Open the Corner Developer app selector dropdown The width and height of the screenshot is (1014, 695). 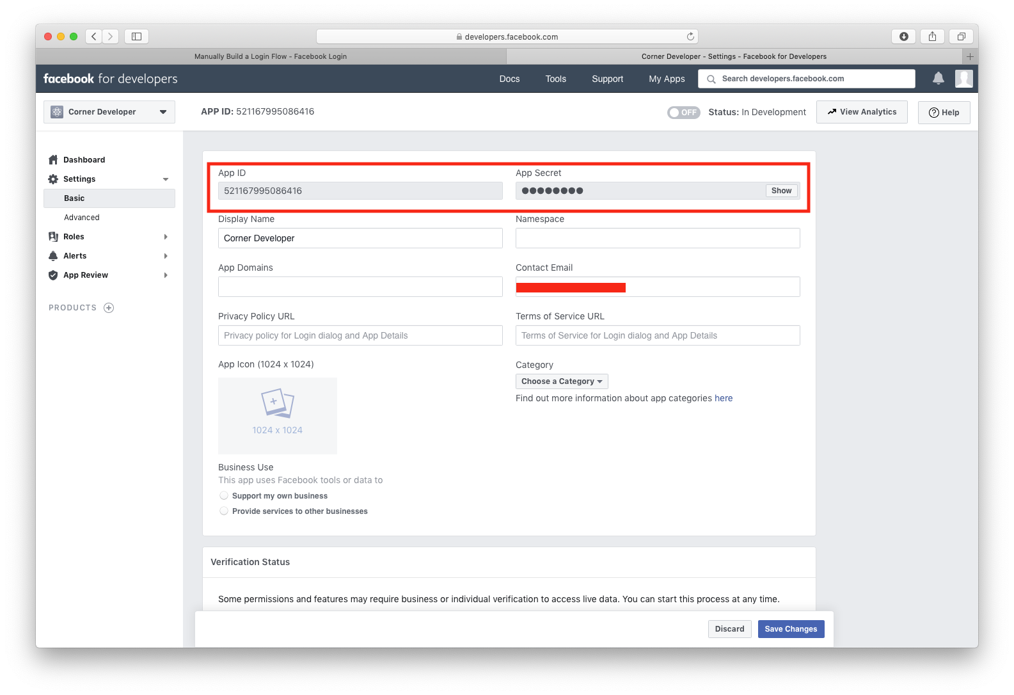pos(109,111)
